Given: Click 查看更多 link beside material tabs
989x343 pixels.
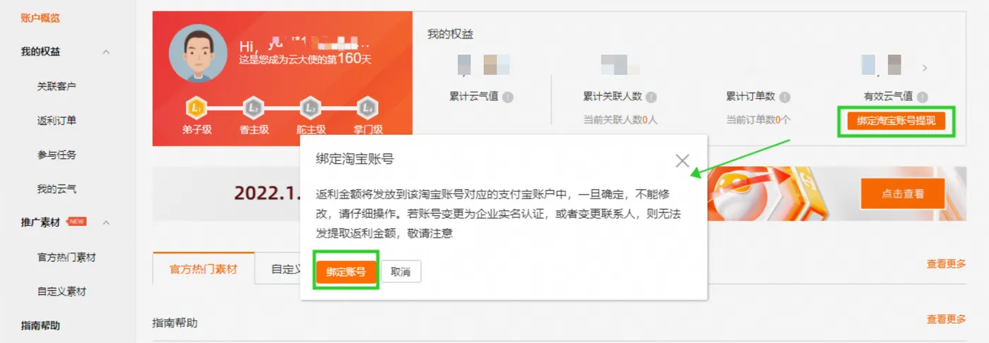Looking at the screenshot, I should (947, 264).
